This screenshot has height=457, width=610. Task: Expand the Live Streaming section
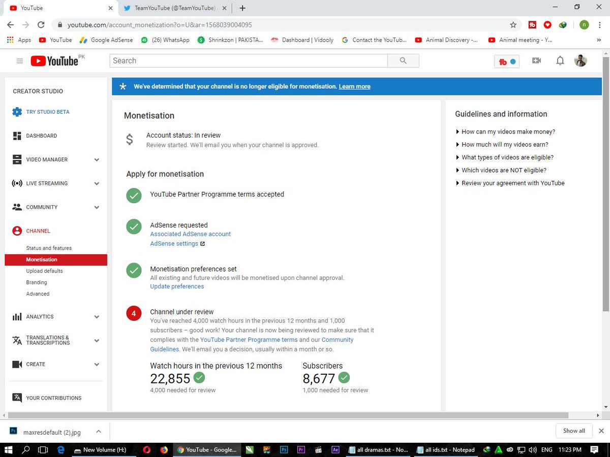97,184
